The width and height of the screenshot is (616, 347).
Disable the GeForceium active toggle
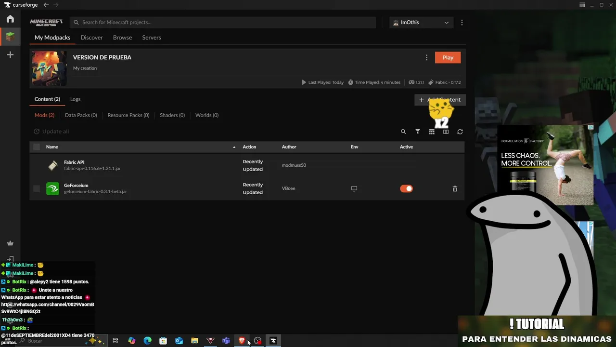point(406,188)
